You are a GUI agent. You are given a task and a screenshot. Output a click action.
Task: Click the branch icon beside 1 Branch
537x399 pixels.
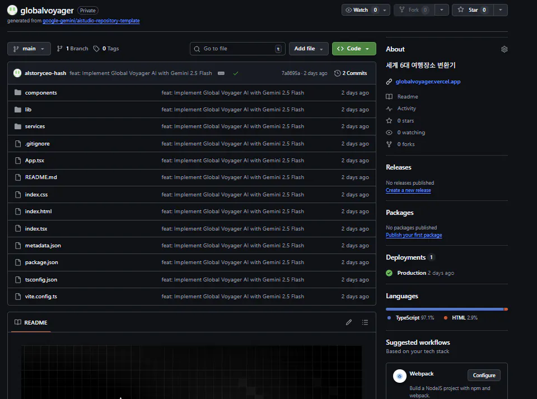[59, 49]
